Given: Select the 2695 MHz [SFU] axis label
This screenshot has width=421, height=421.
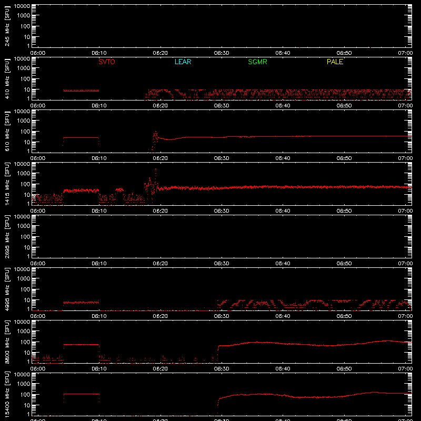Looking at the screenshot, I should click(x=7, y=236).
